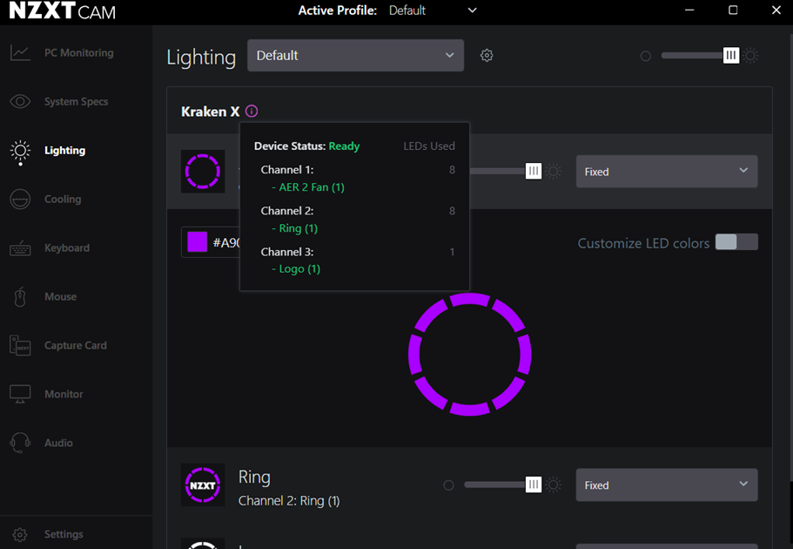Toggle Customize LED colors switch
This screenshot has height=549, width=793.
point(736,242)
